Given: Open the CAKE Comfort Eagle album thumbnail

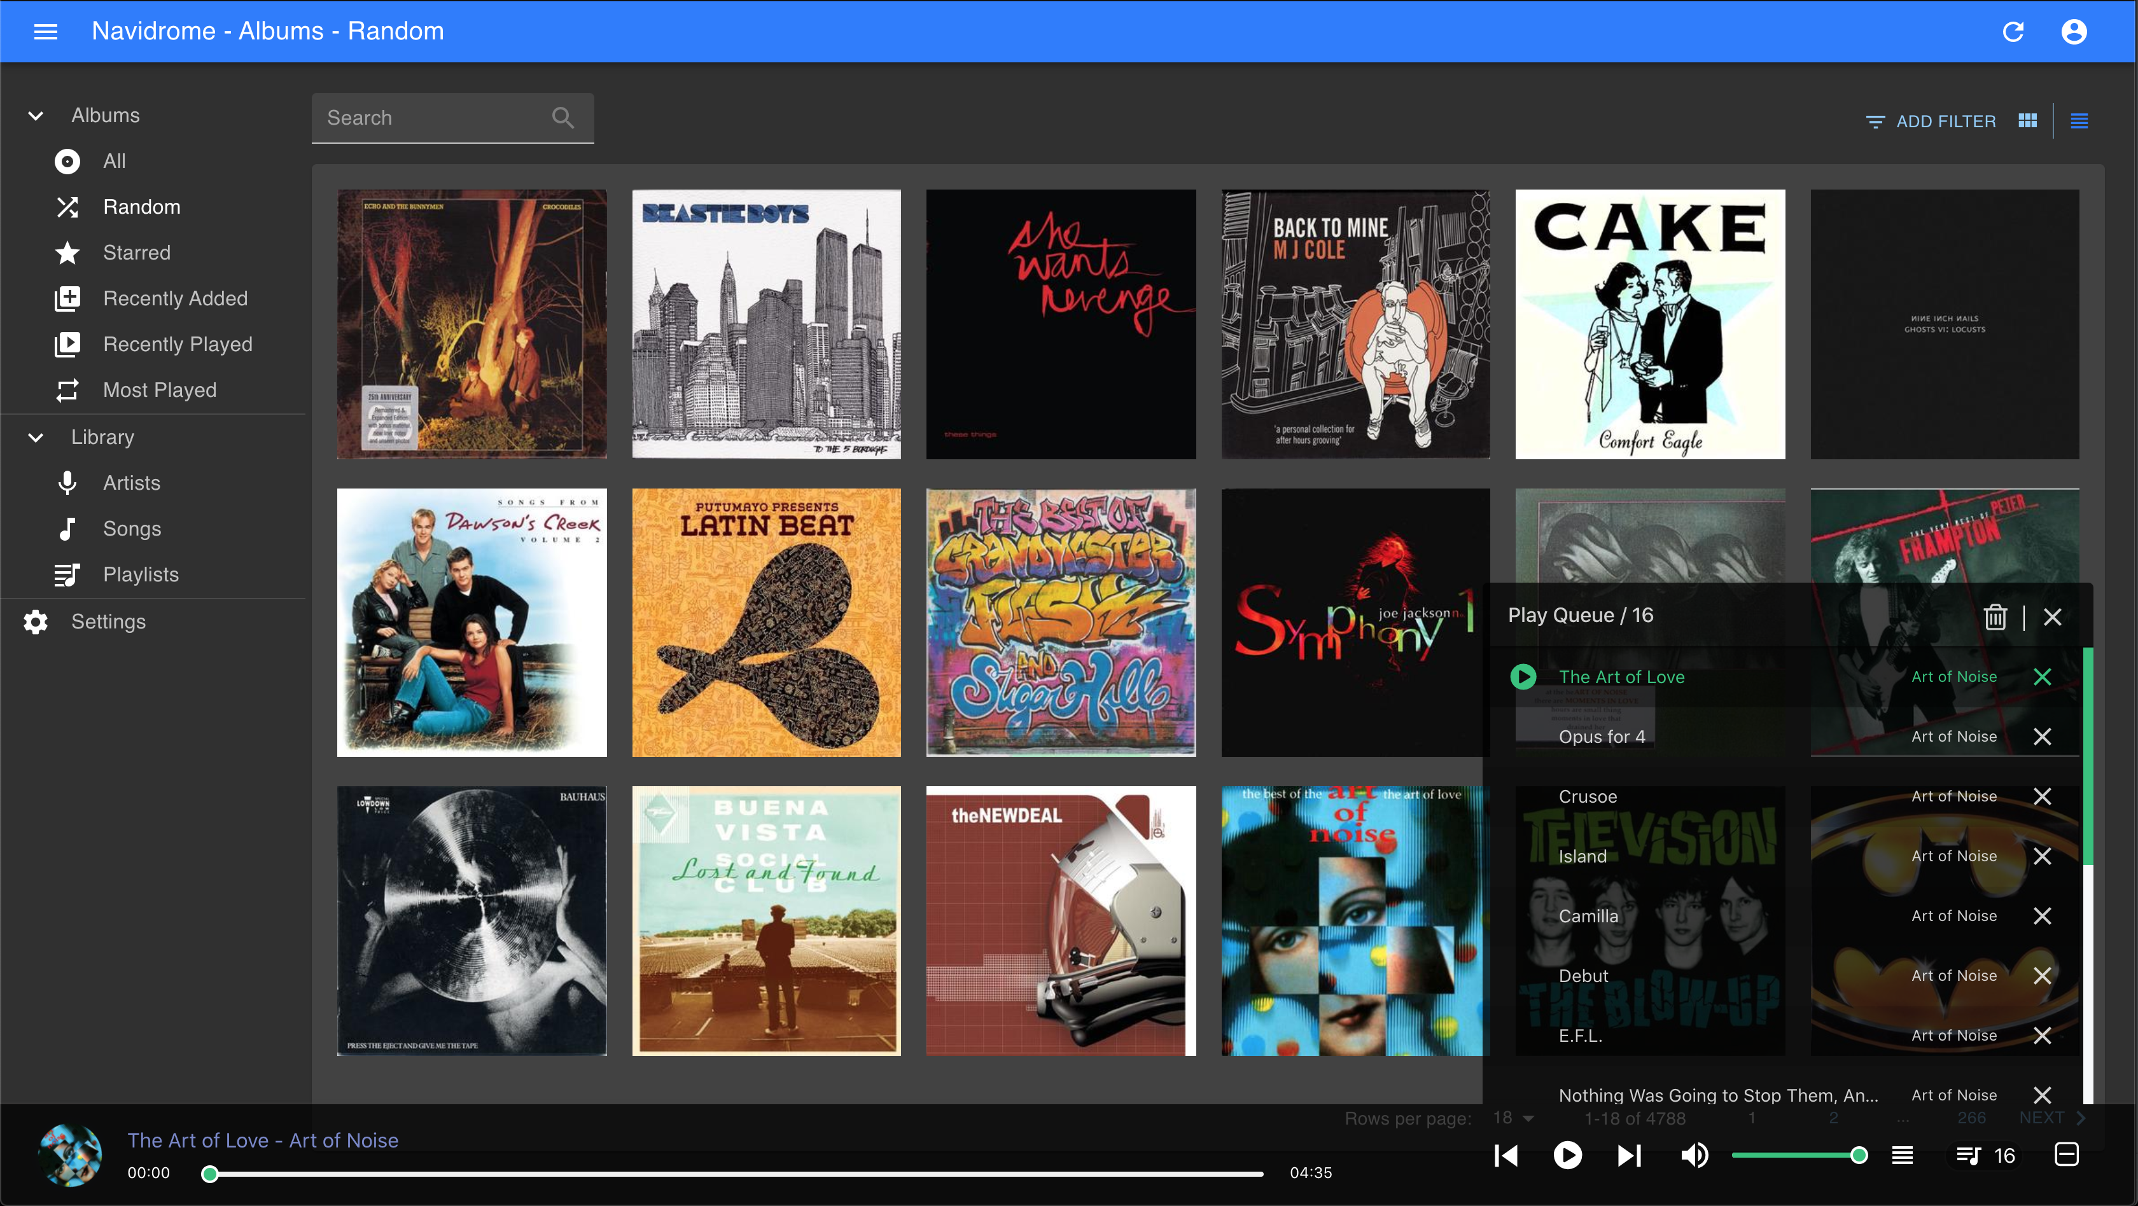Looking at the screenshot, I should click(1650, 324).
